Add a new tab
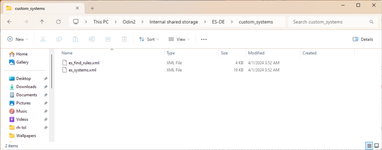 92,8
